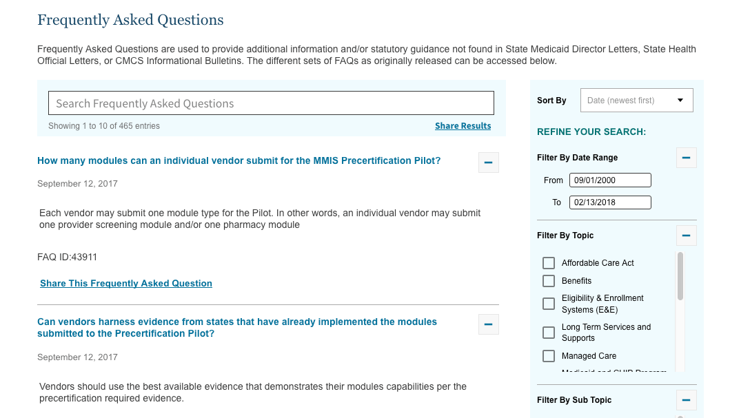
Task: Click the From date field
Action: [x=610, y=180]
